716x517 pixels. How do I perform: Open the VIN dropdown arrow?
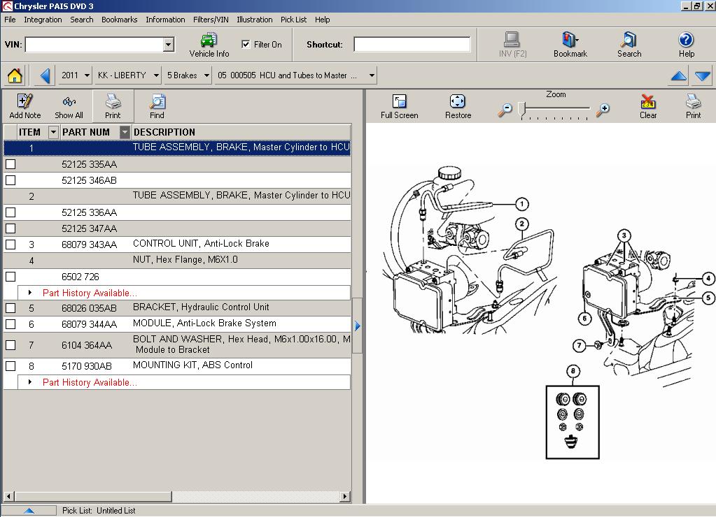169,45
